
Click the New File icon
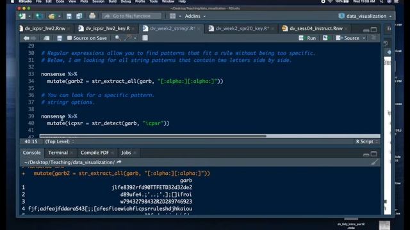[x=22, y=16]
